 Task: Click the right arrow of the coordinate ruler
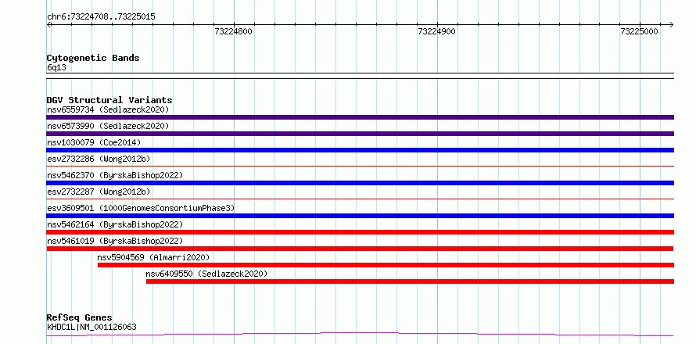pyautogui.click(x=671, y=24)
